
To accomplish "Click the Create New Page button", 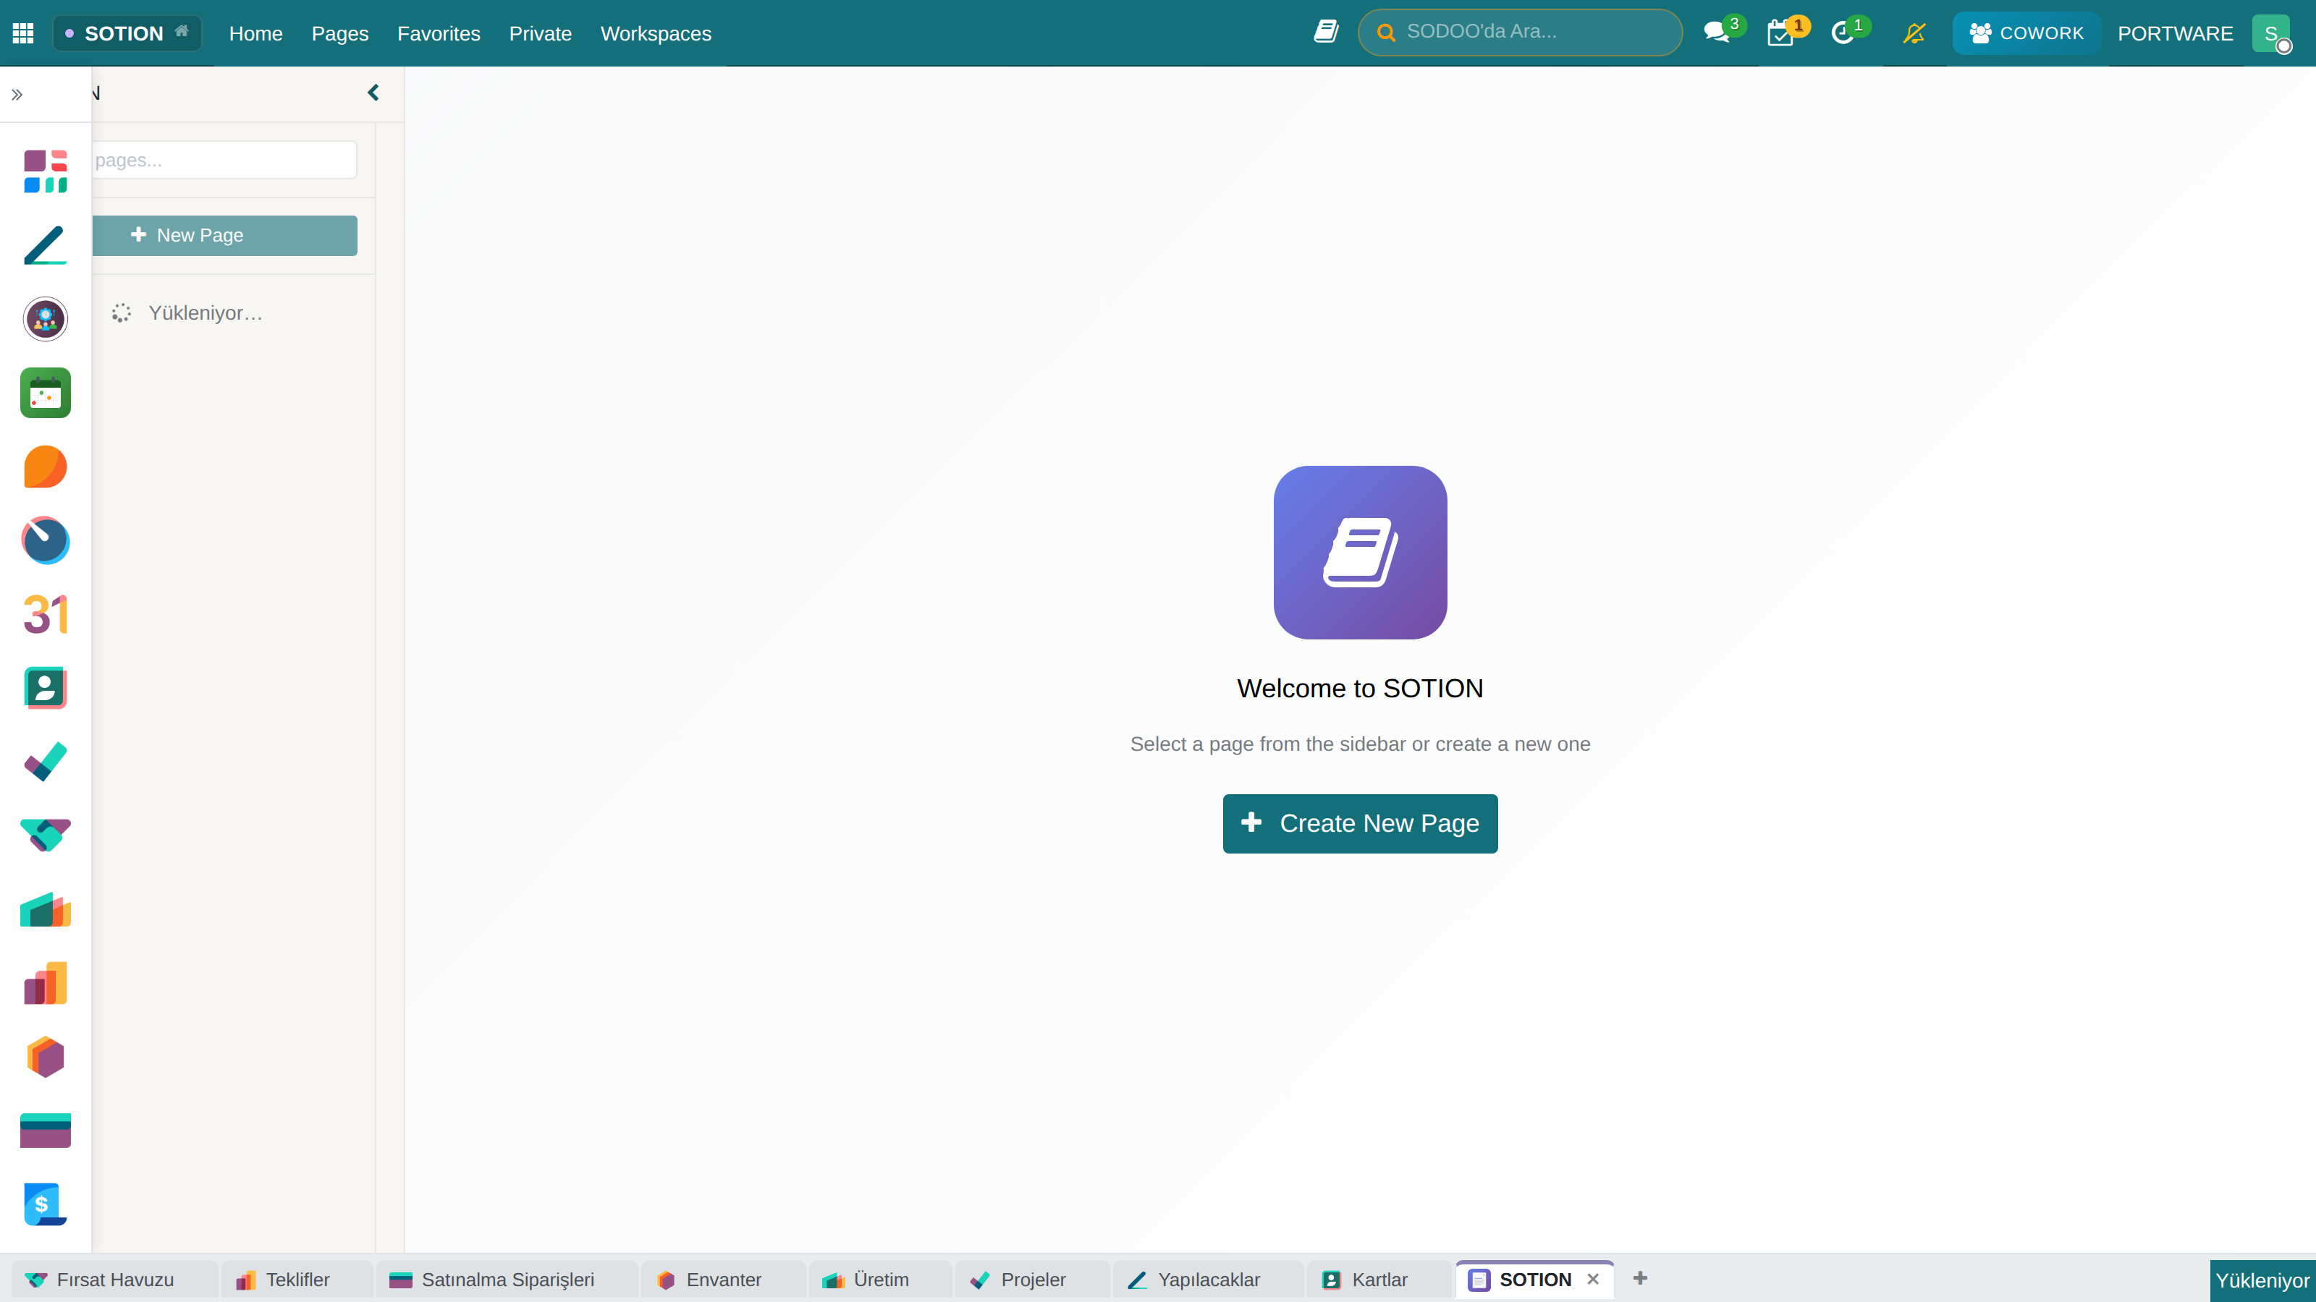I will pyautogui.click(x=1361, y=824).
